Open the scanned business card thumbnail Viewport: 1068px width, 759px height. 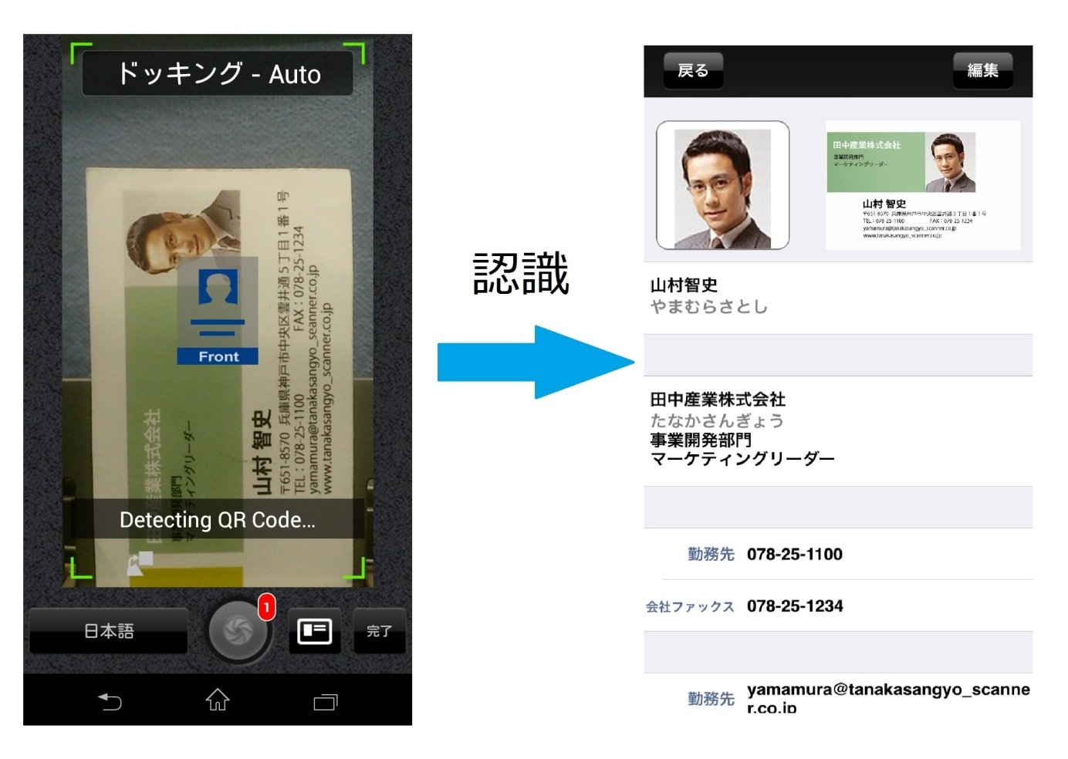click(x=922, y=185)
